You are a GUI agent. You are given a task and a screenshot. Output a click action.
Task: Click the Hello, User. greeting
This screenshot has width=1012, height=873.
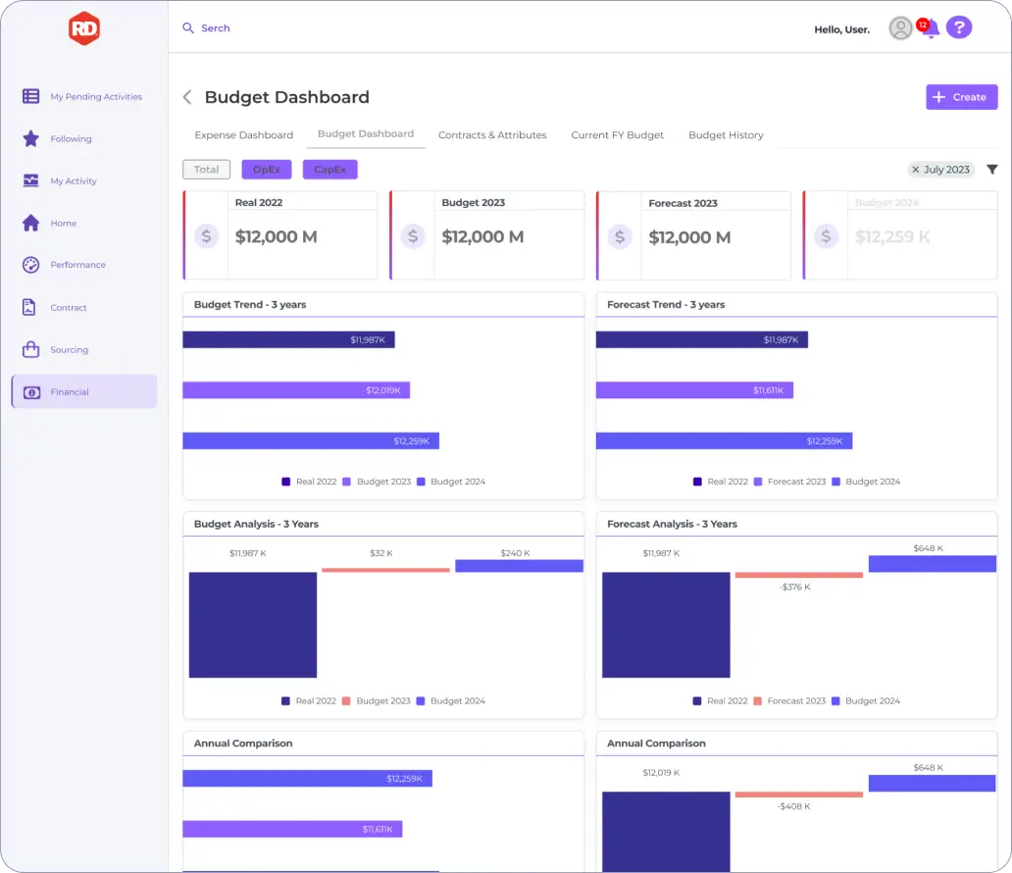(841, 29)
